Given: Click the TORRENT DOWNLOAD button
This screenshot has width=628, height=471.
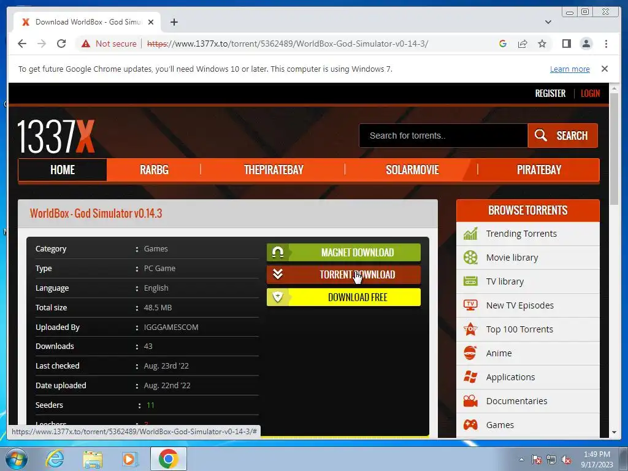Looking at the screenshot, I should point(343,275).
